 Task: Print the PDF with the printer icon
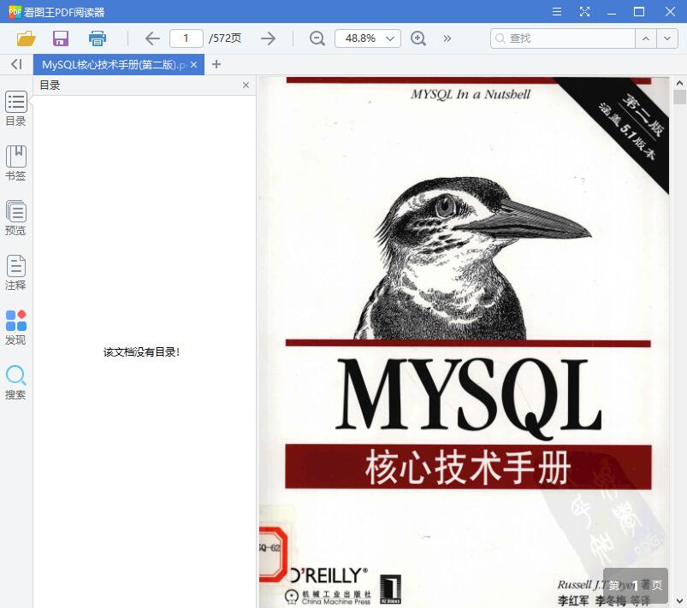click(x=98, y=38)
